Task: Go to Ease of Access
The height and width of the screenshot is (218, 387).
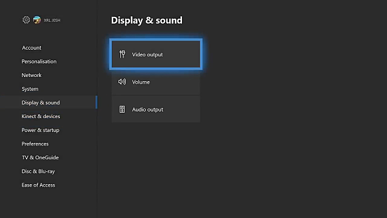Action: coord(38,185)
